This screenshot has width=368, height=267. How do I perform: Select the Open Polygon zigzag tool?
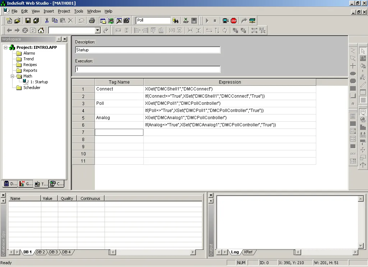pos(353,51)
